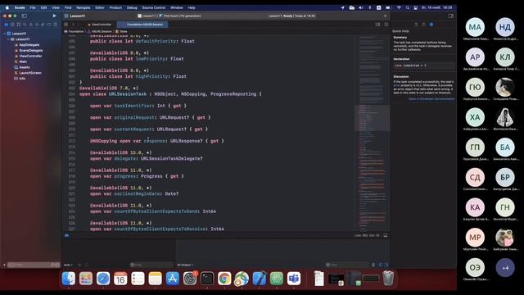Open the Main storyboard file
The image size is (524, 295).
23,62
